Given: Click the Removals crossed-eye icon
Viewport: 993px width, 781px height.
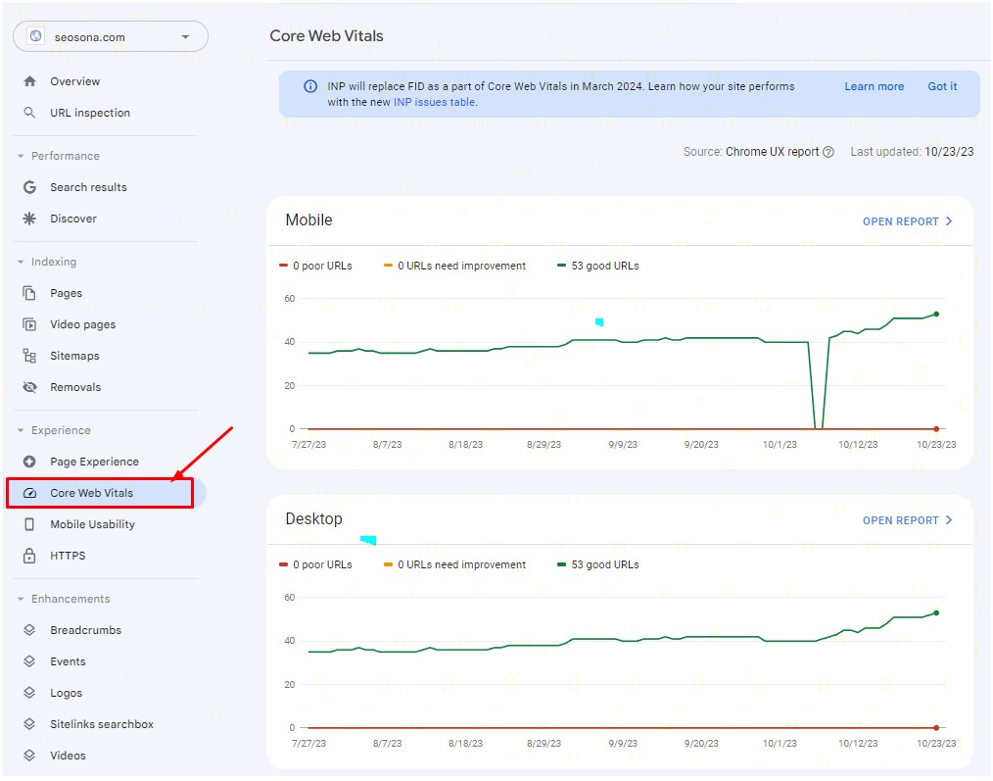Looking at the screenshot, I should (29, 387).
